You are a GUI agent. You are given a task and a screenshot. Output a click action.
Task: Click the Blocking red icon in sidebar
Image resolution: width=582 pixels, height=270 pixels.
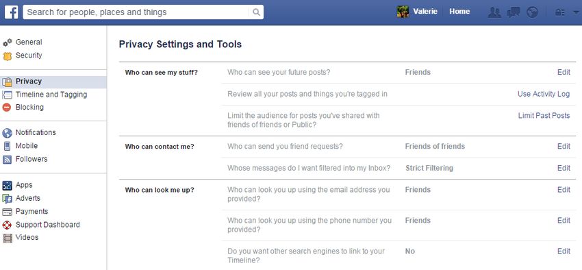[x=7, y=108]
